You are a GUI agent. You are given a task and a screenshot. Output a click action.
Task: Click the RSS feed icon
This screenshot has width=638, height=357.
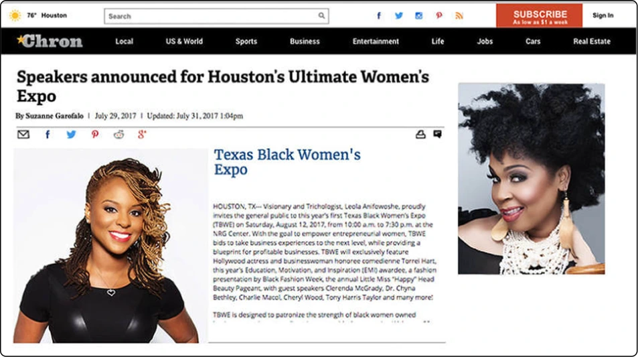[459, 15]
